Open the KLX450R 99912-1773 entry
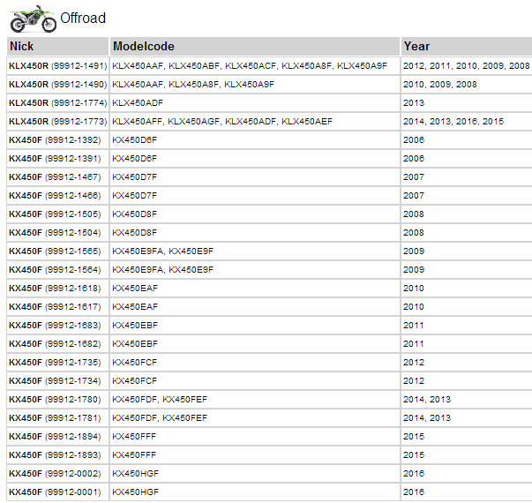The height and width of the screenshot is (503, 532). (x=57, y=122)
